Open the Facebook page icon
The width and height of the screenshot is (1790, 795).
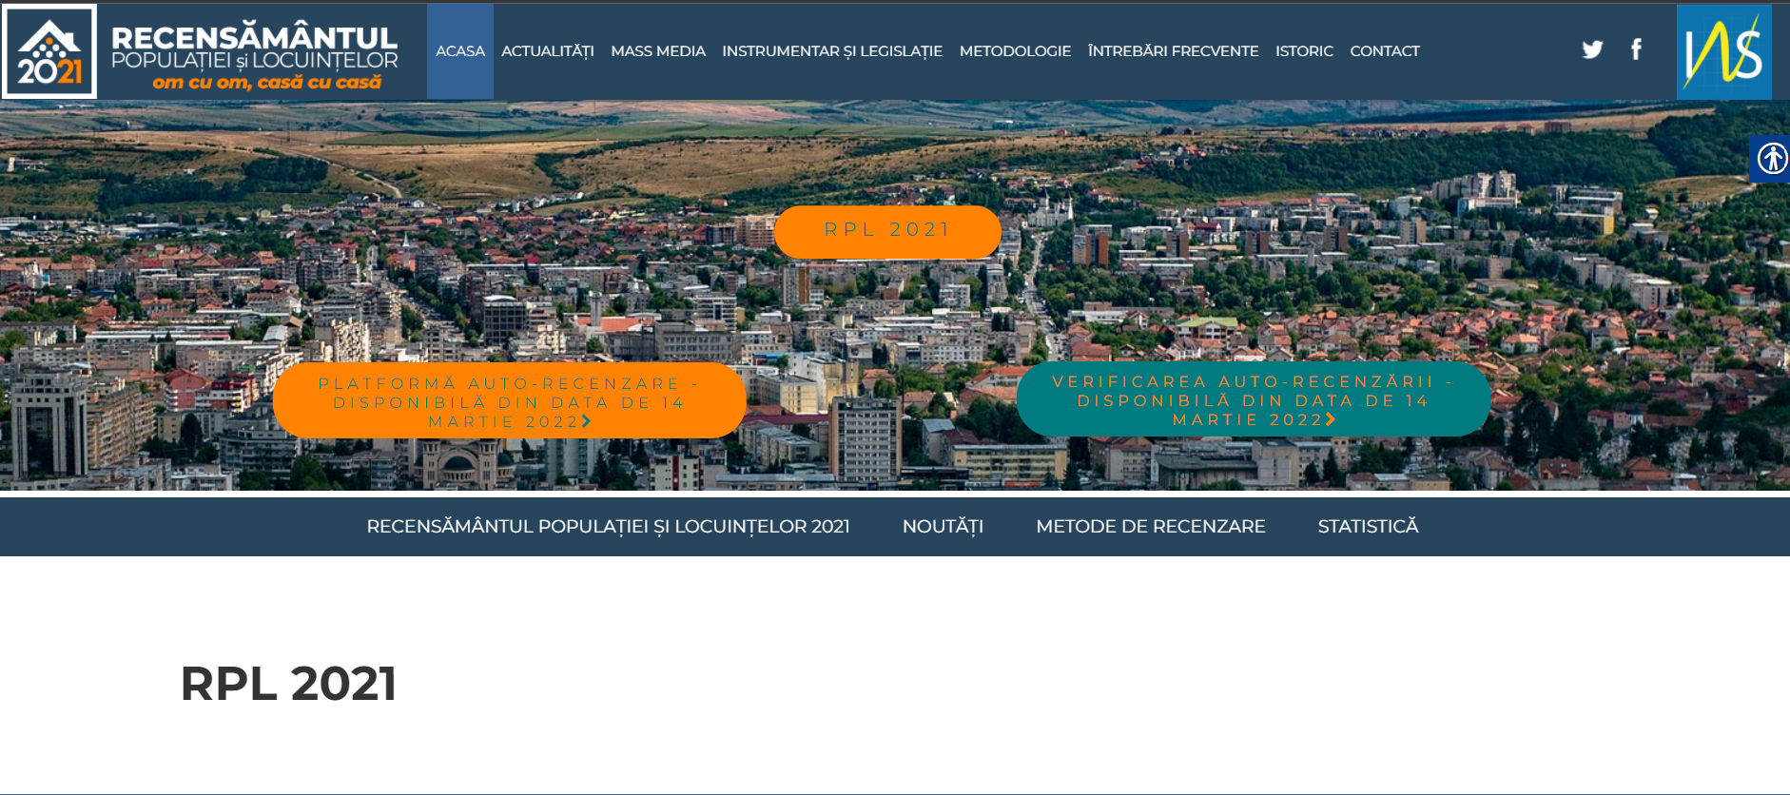[1636, 49]
